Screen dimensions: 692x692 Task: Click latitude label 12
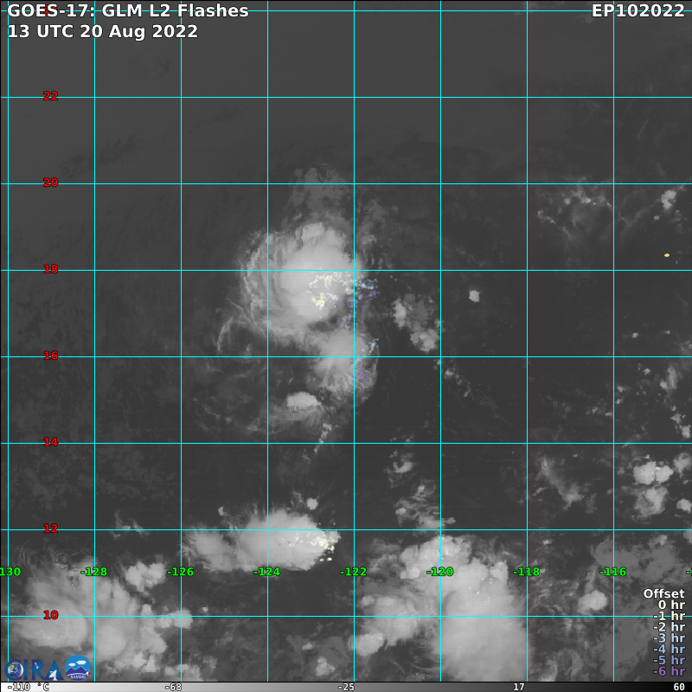(x=51, y=529)
